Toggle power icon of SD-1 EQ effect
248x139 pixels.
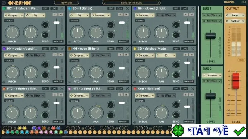tap(71, 15)
